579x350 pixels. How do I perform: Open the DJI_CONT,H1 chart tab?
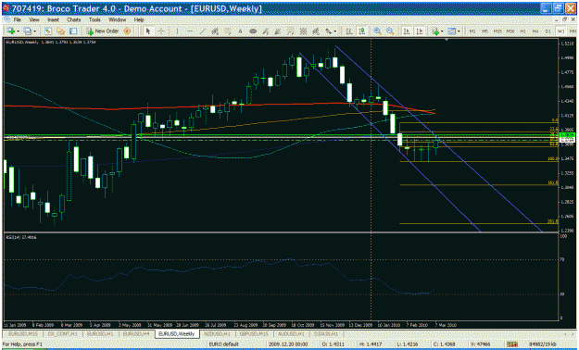(x=62, y=333)
